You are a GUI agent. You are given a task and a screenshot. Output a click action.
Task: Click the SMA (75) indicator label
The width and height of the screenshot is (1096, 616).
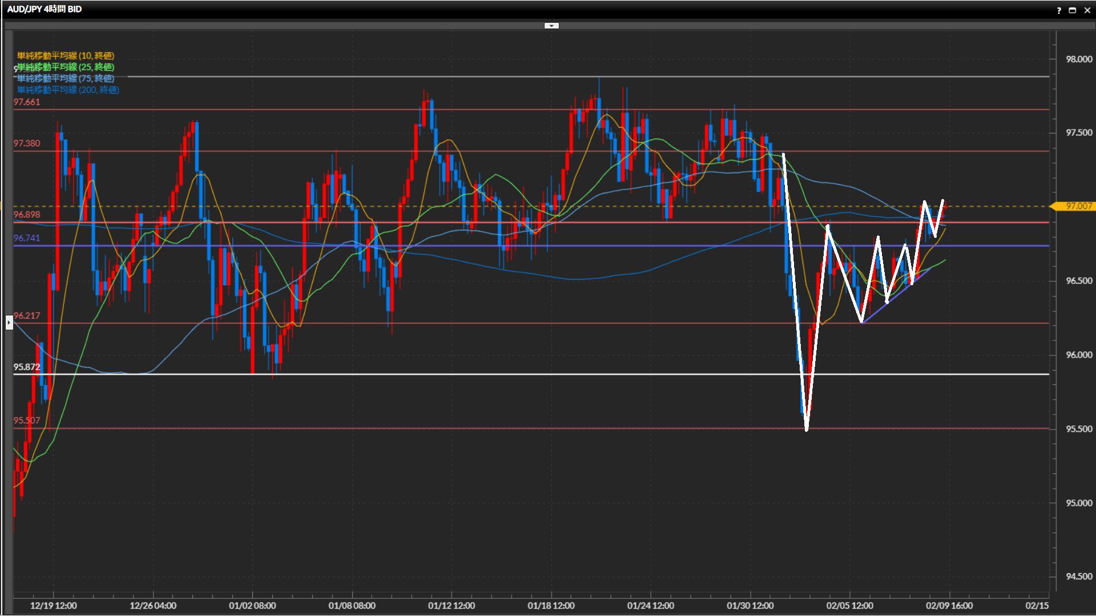(x=65, y=78)
